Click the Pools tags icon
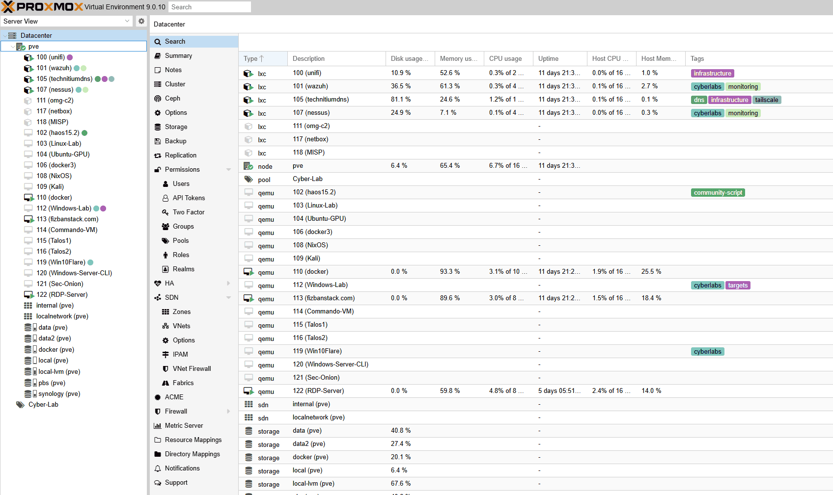The width and height of the screenshot is (833, 495). pyautogui.click(x=166, y=241)
